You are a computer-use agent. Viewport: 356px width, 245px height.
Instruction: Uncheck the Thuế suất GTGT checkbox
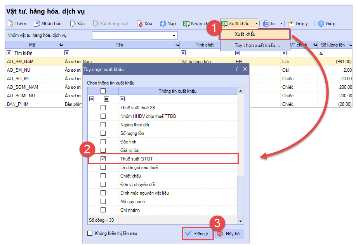[x=103, y=159]
